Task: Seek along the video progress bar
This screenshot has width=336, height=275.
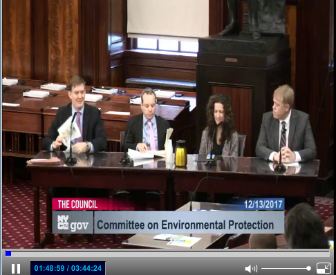Action: tap(167, 254)
